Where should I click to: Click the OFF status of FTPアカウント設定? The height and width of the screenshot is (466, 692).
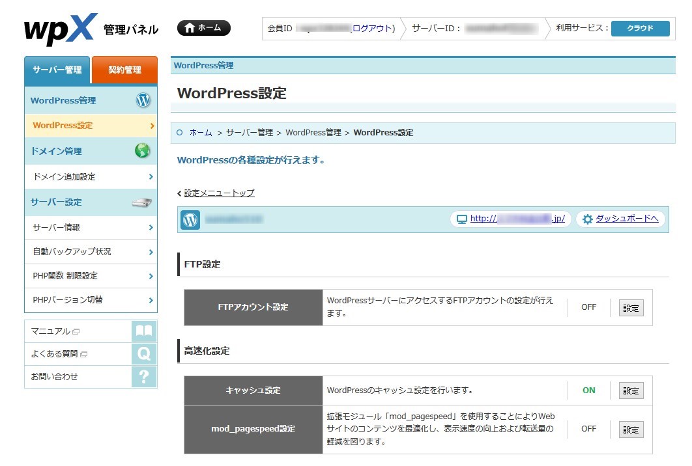pos(589,307)
